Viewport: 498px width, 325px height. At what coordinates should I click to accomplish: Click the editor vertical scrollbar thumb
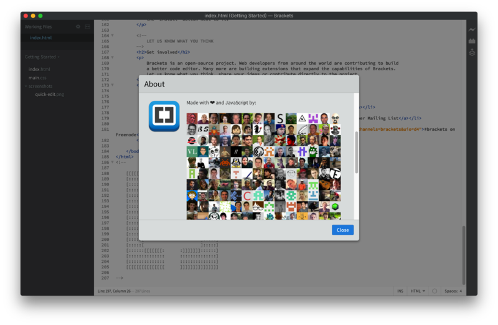(464, 255)
